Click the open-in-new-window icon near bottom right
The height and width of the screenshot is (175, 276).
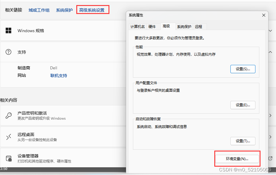pos(271,159)
